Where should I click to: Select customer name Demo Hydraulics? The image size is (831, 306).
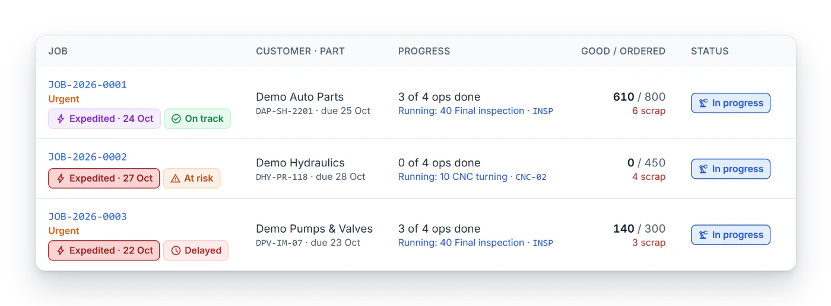tap(300, 163)
